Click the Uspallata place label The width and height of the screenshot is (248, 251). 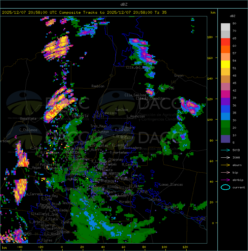coord(28,119)
